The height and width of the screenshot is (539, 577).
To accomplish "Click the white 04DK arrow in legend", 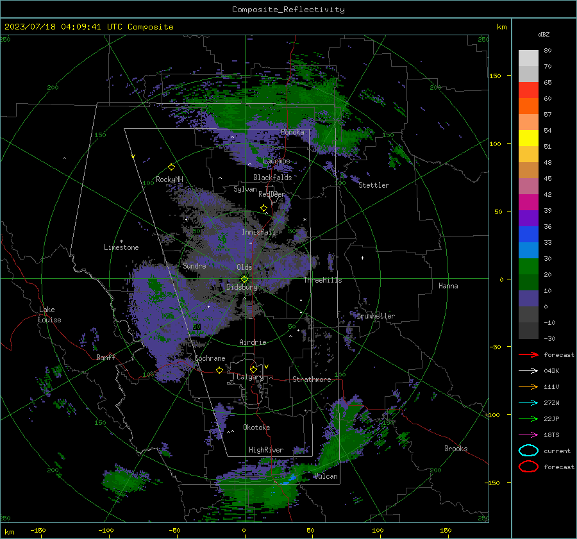I will [x=528, y=371].
